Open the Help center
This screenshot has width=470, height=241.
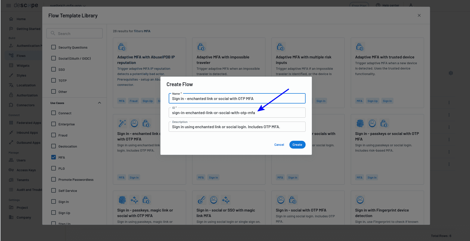pyautogui.click(x=388, y=5)
